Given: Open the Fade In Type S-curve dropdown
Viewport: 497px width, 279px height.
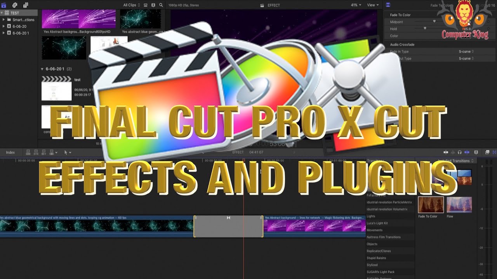Looking at the screenshot, I should point(466,52).
